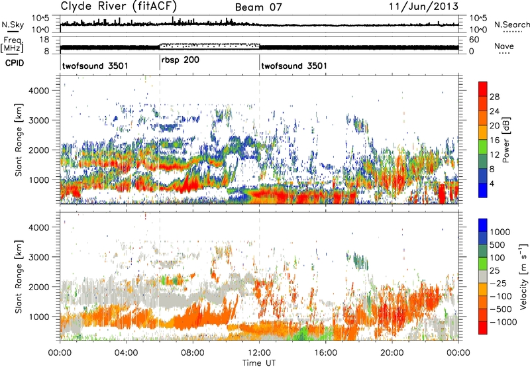Viewport: 530px width, 367px height.
Task: Click the "CPID" row label
Action: 14,63
